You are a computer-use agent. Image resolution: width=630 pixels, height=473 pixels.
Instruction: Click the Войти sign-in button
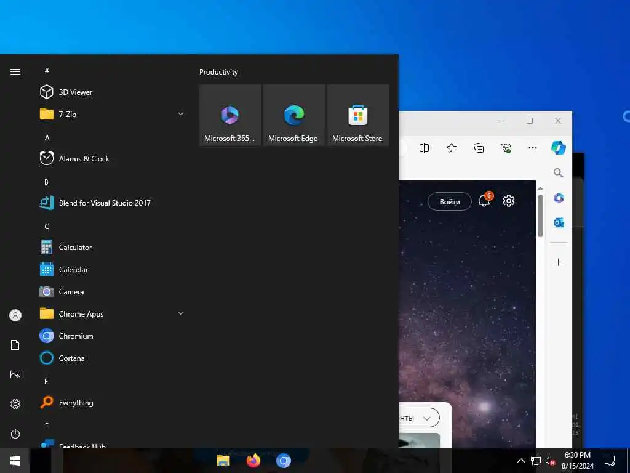[450, 201]
